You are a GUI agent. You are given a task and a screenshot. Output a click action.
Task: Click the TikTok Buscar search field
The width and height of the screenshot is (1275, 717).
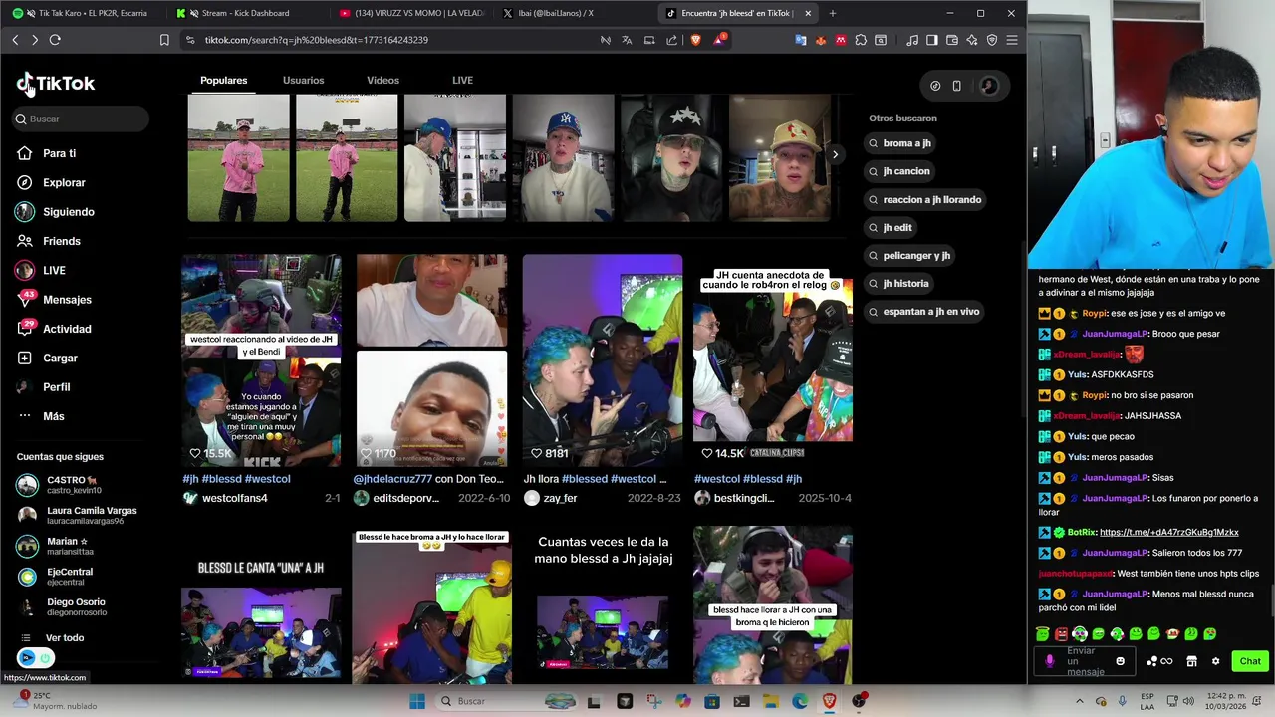pos(80,119)
